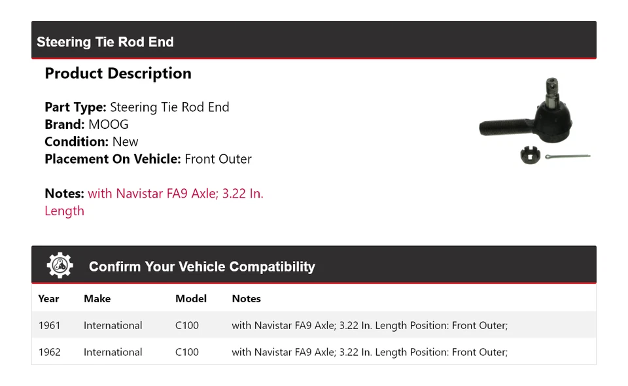Click the Model column header
This screenshot has width=628, height=386.
190,299
